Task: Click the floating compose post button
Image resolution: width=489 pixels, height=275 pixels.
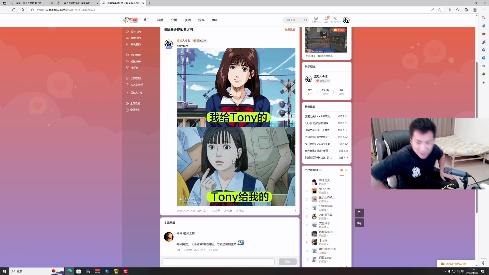Action: pos(359,213)
